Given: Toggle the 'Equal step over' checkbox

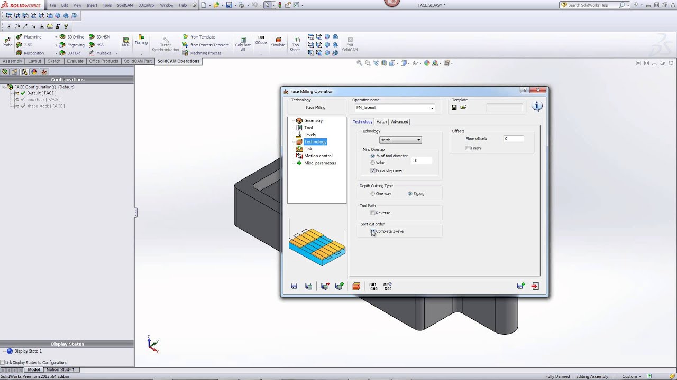Looking at the screenshot, I should (x=373, y=170).
